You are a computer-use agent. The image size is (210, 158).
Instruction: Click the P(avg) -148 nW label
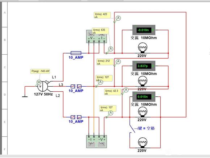[x=40, y=71]
